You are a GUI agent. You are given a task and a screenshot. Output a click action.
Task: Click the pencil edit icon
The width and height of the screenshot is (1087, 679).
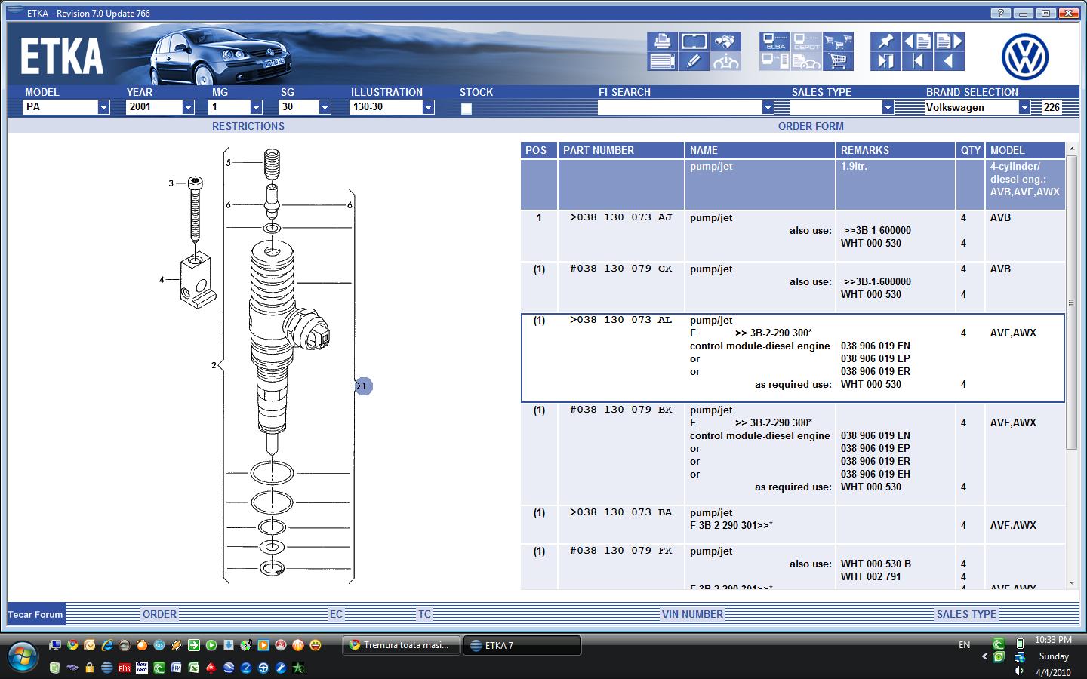point(694,61)
